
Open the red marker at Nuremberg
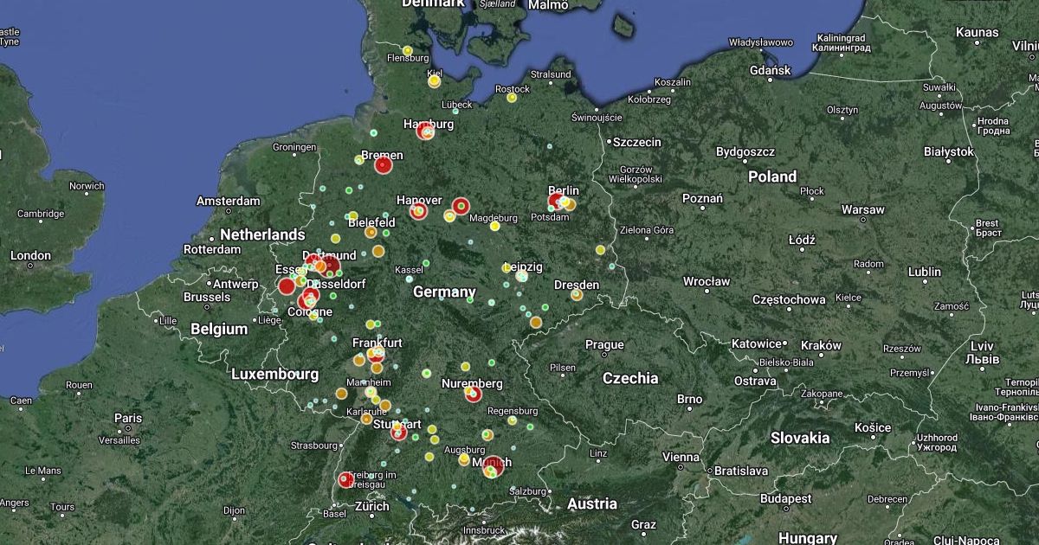pyautogui.click(x=474, y=394)
